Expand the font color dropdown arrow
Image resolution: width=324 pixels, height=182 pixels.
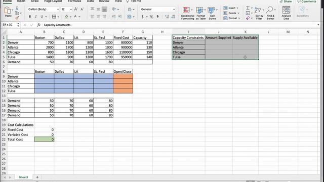79,17
